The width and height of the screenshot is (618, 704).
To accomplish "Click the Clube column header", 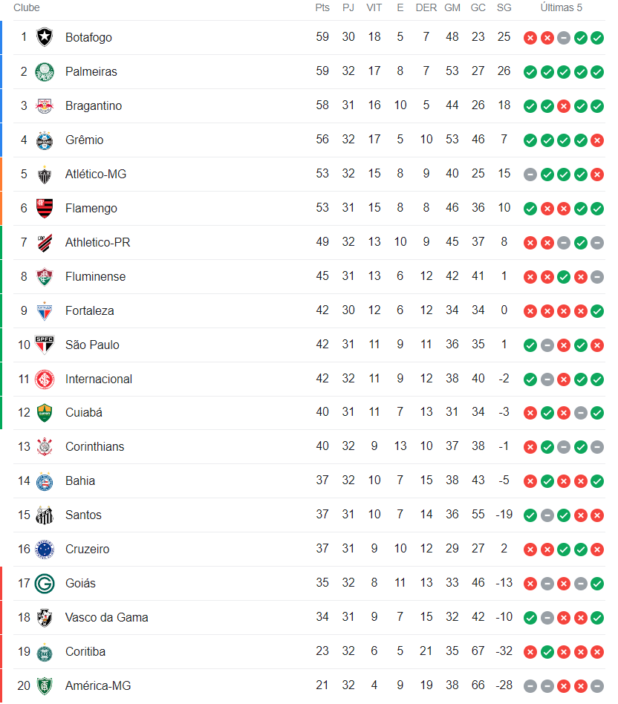I will [x=27, y=7].
